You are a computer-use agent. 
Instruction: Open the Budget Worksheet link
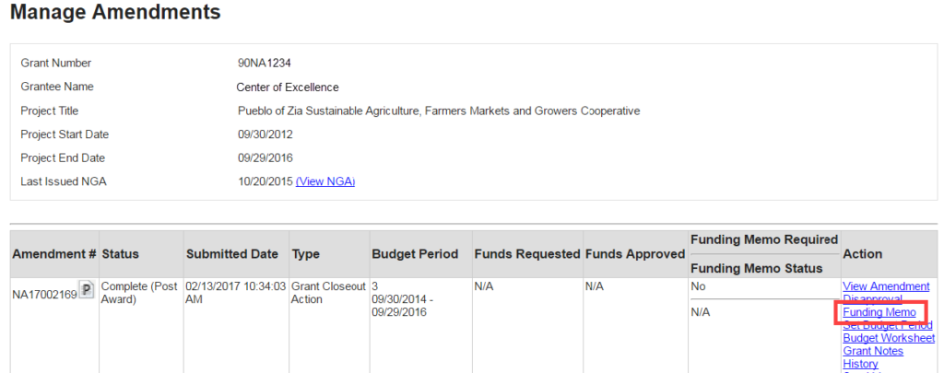tap(888, 338)
